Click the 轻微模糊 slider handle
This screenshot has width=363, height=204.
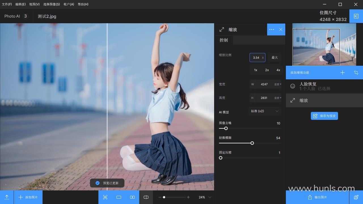[252, 143]
